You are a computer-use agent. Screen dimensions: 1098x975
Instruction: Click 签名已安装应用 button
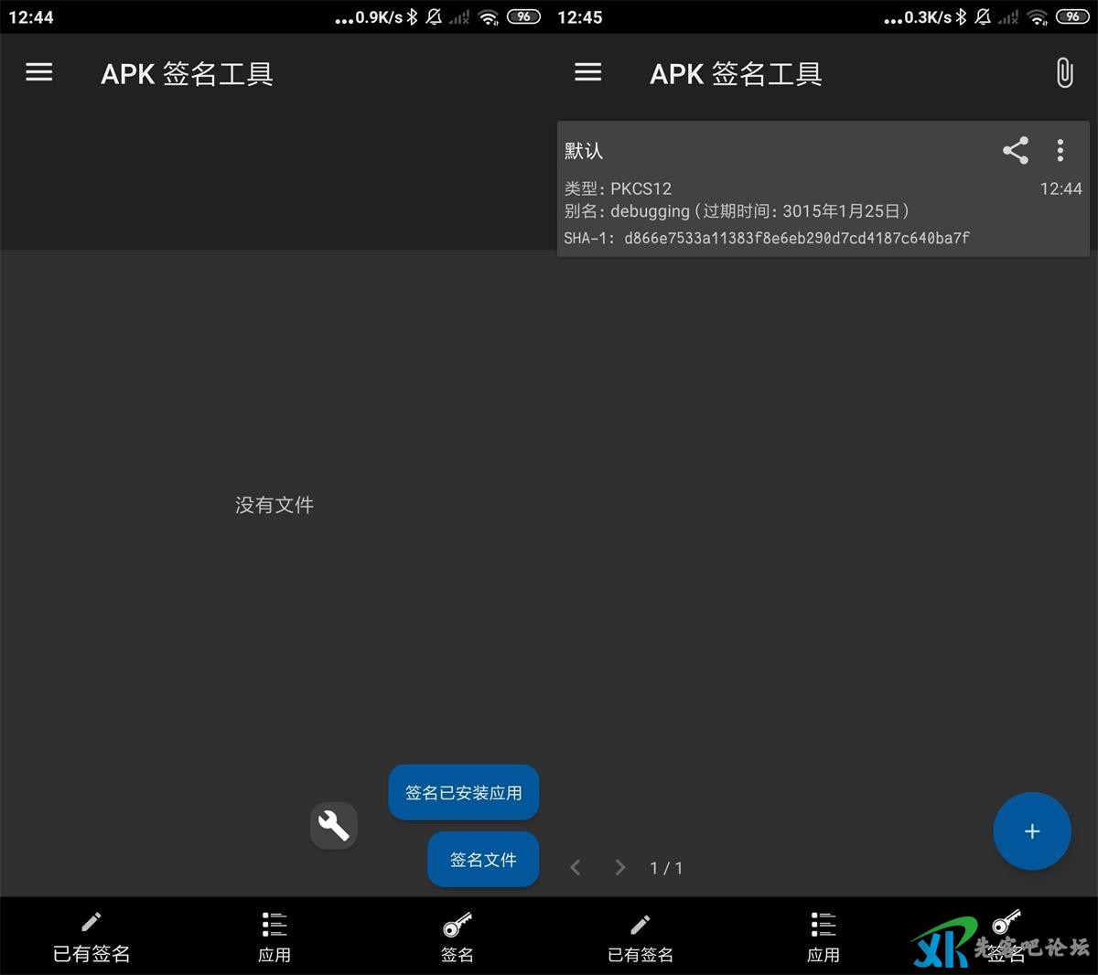coord(463,793)
